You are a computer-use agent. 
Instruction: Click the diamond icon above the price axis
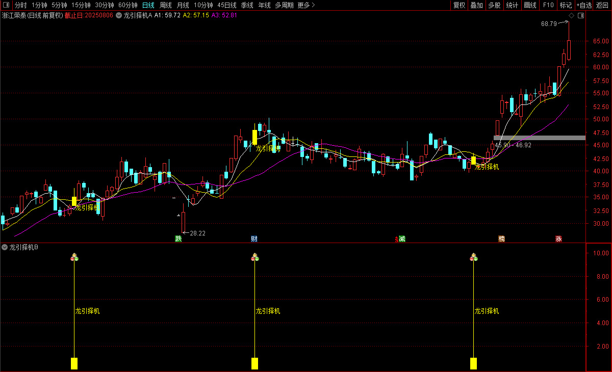[571, 16]
